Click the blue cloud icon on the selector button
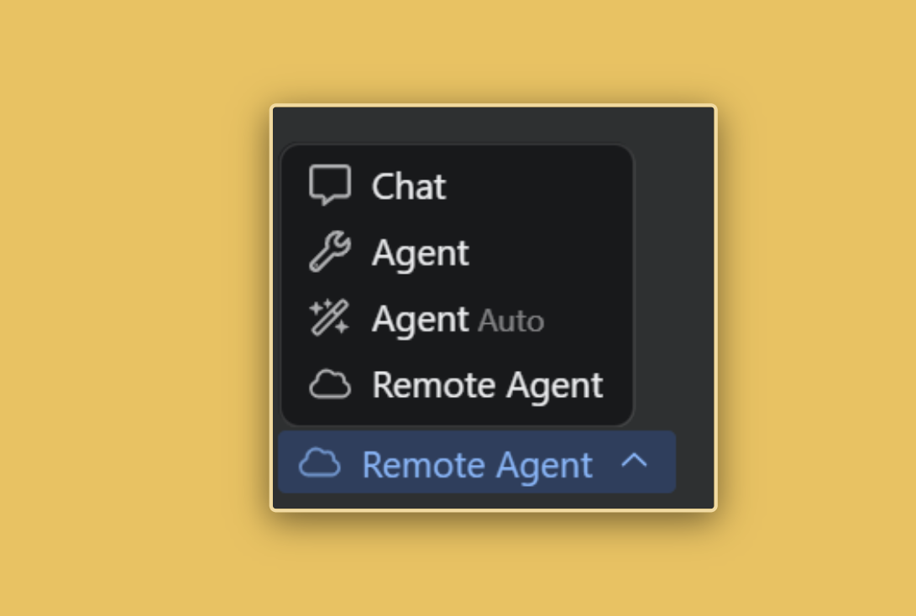 click(x=320, y=463)
